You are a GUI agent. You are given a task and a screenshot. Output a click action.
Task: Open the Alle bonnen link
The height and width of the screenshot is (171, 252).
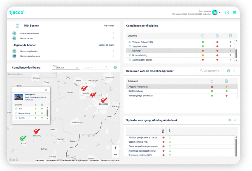pos(109,26)
